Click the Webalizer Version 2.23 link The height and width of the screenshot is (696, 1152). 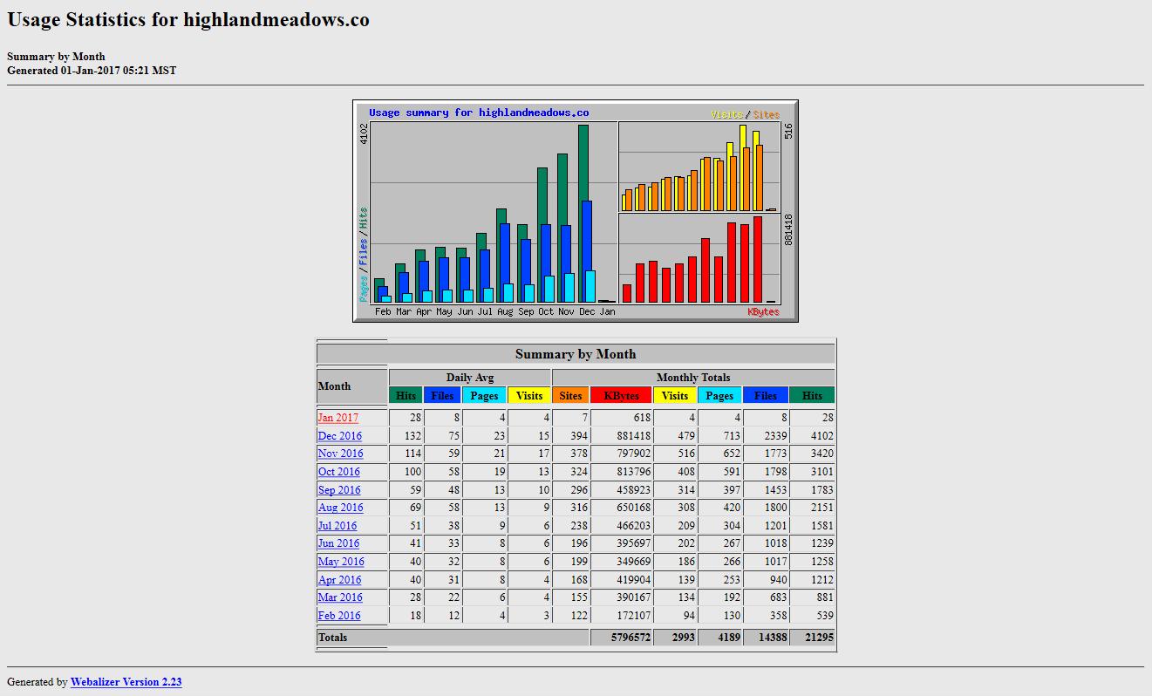pyautogui.click(x=126, y=682)
